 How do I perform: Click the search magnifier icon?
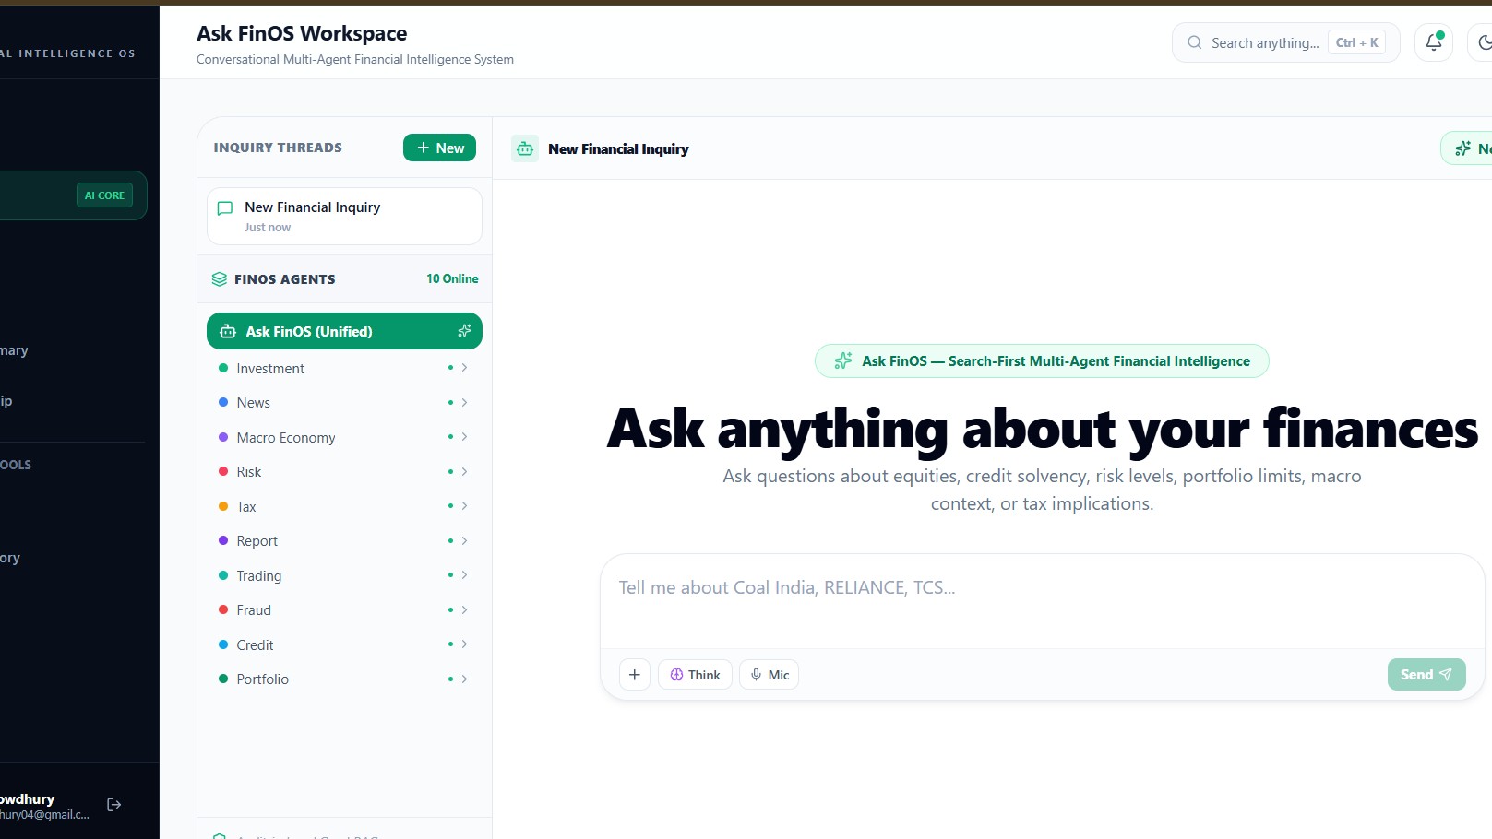pyautogui.click(x=1194, y=42)
